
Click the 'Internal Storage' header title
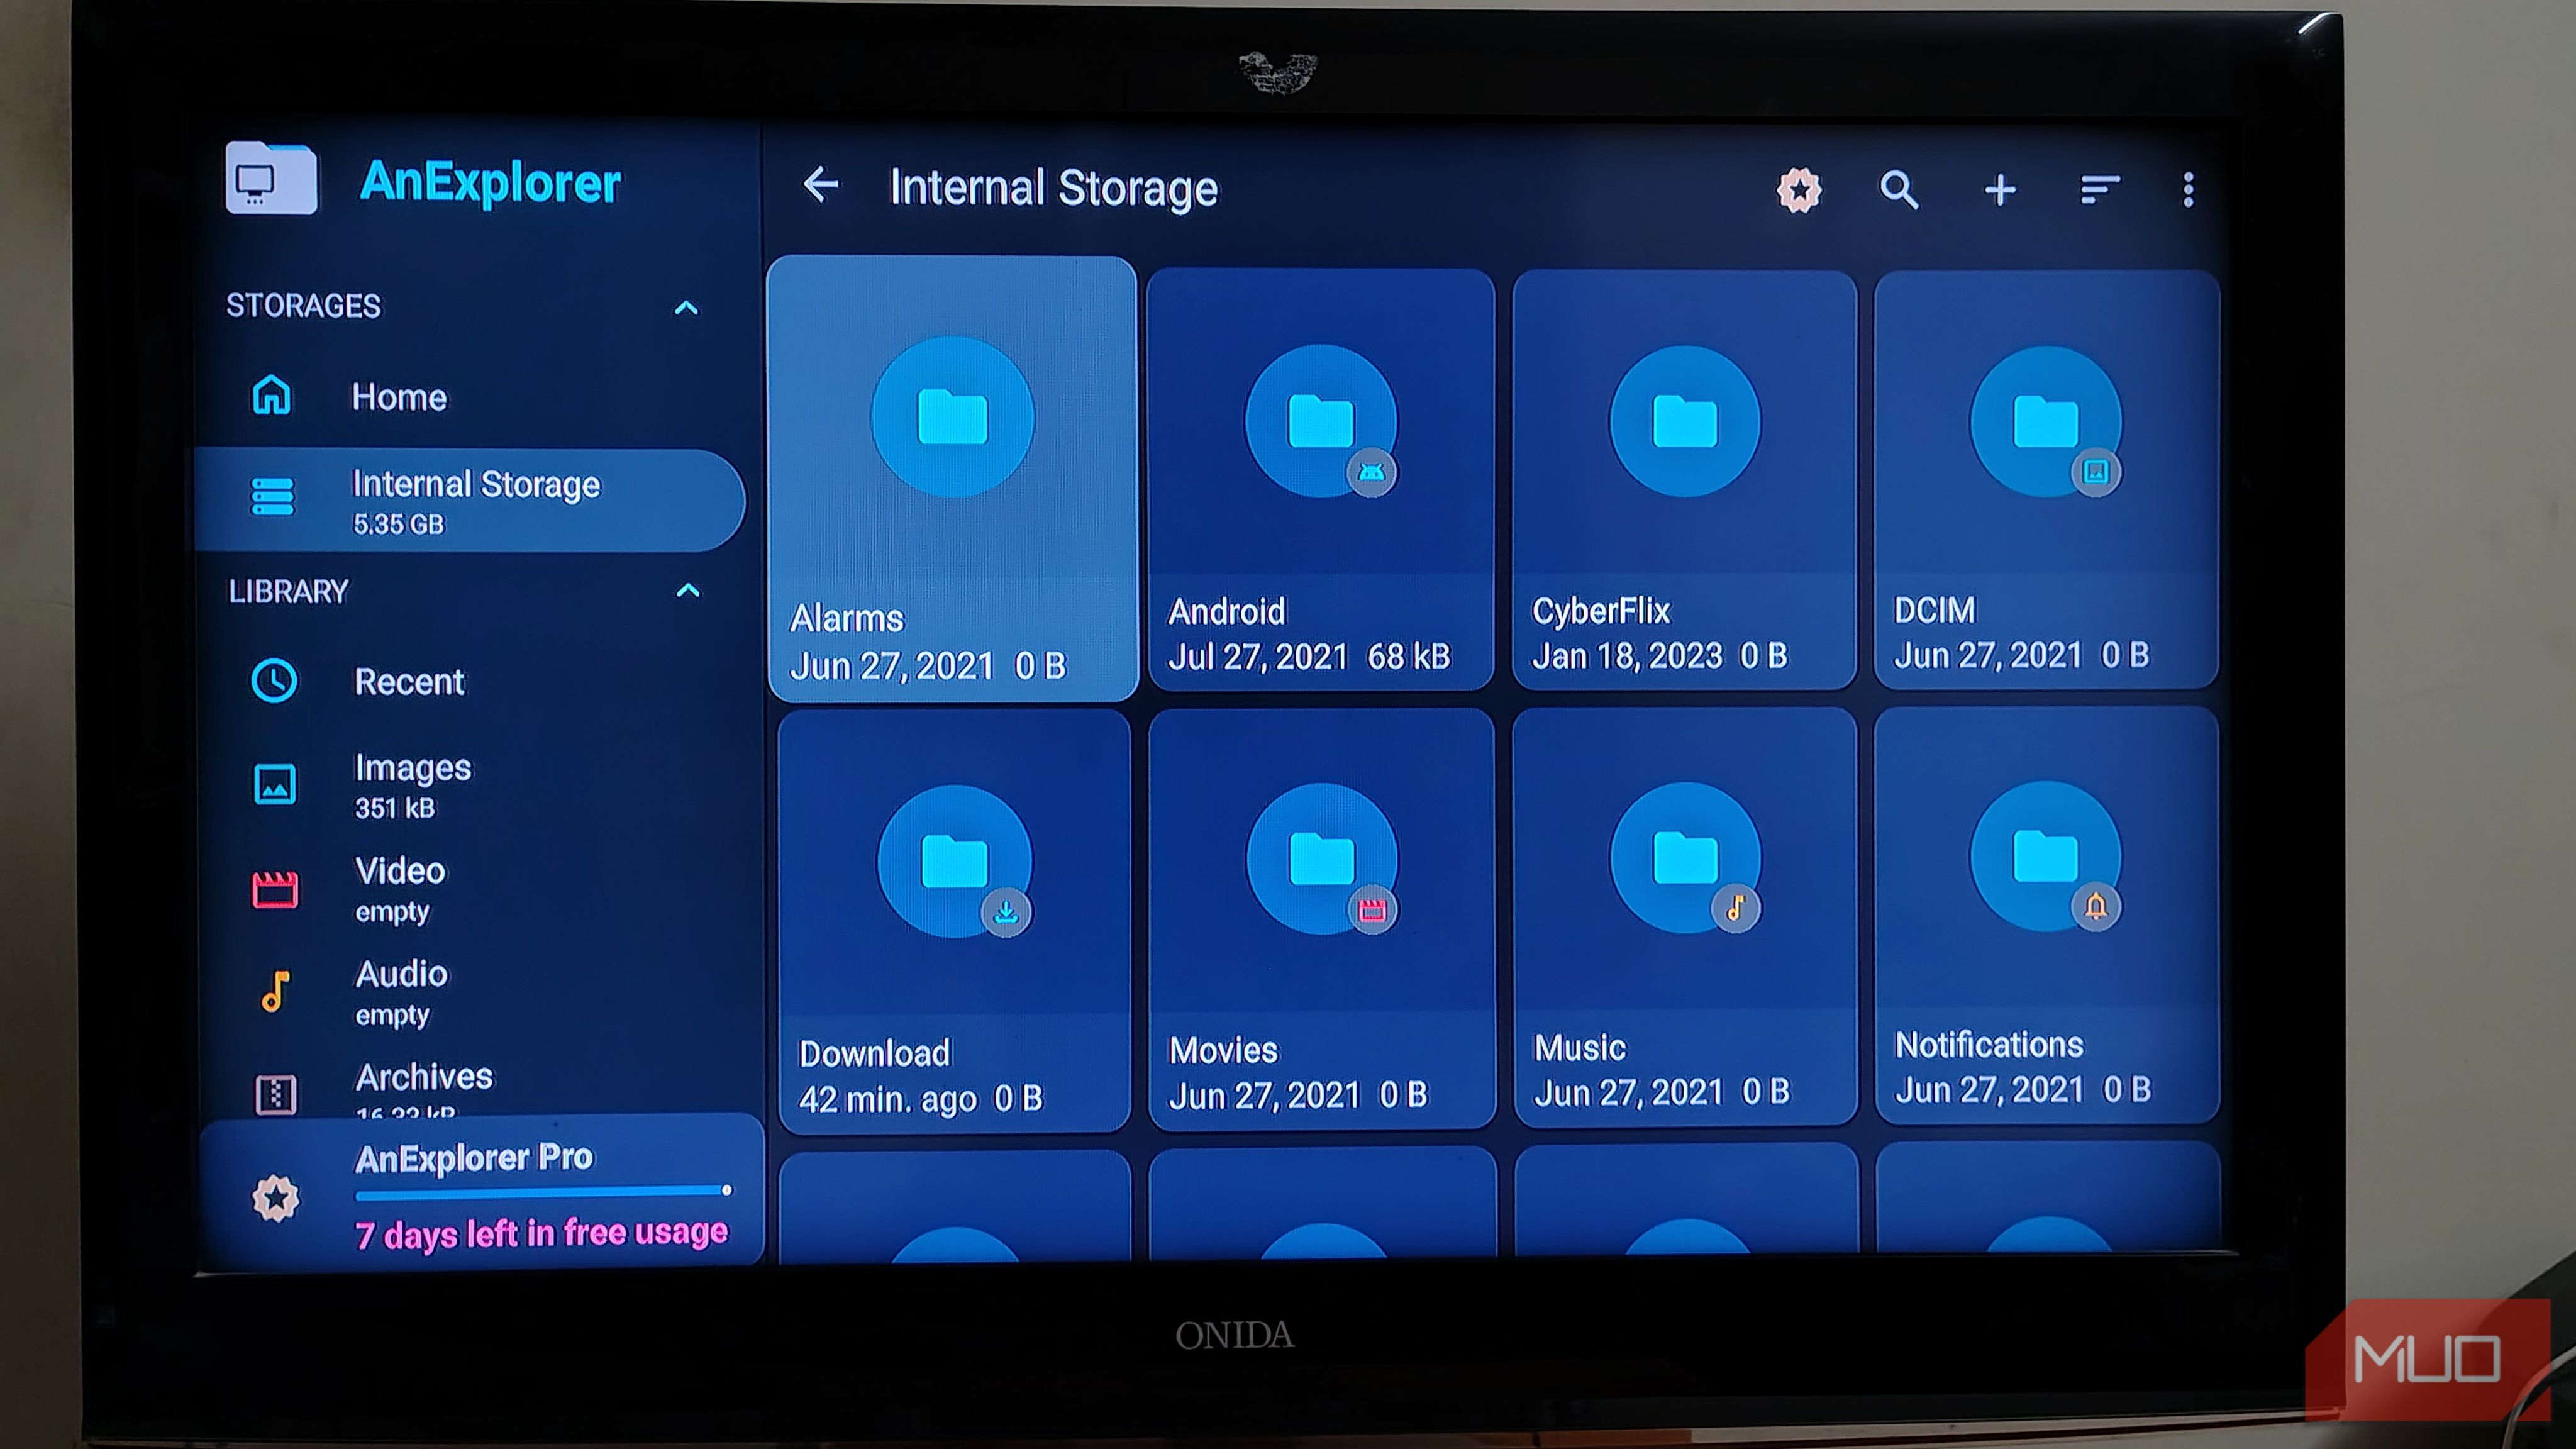pyautogui.click(x=1054, y=188)
